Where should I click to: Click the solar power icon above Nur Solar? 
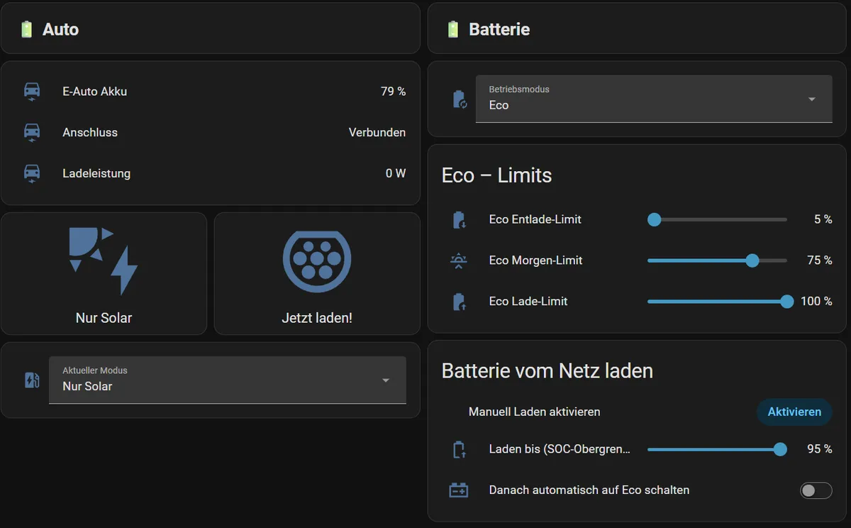coord(104,260)
